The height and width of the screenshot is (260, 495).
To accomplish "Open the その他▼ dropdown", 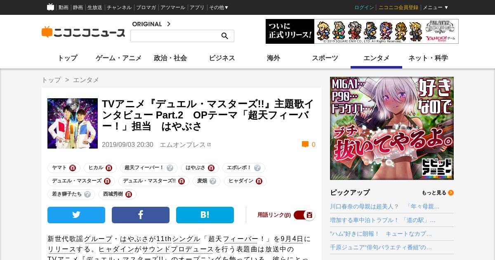I will point(219,7).
